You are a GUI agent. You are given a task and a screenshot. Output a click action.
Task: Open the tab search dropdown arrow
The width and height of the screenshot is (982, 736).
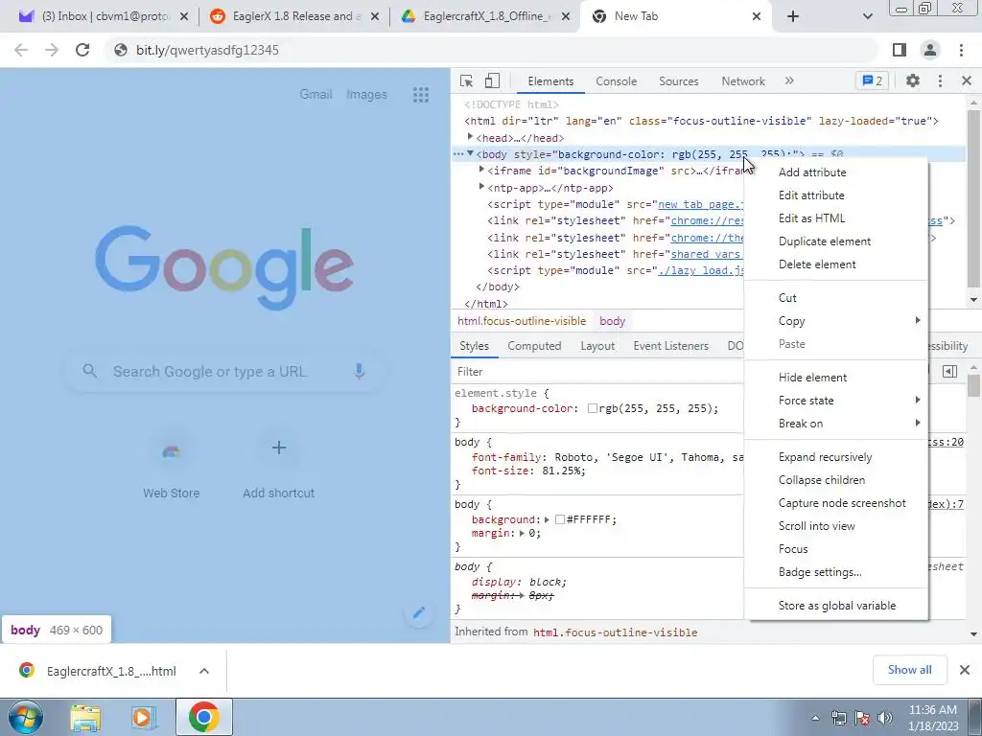867,16
